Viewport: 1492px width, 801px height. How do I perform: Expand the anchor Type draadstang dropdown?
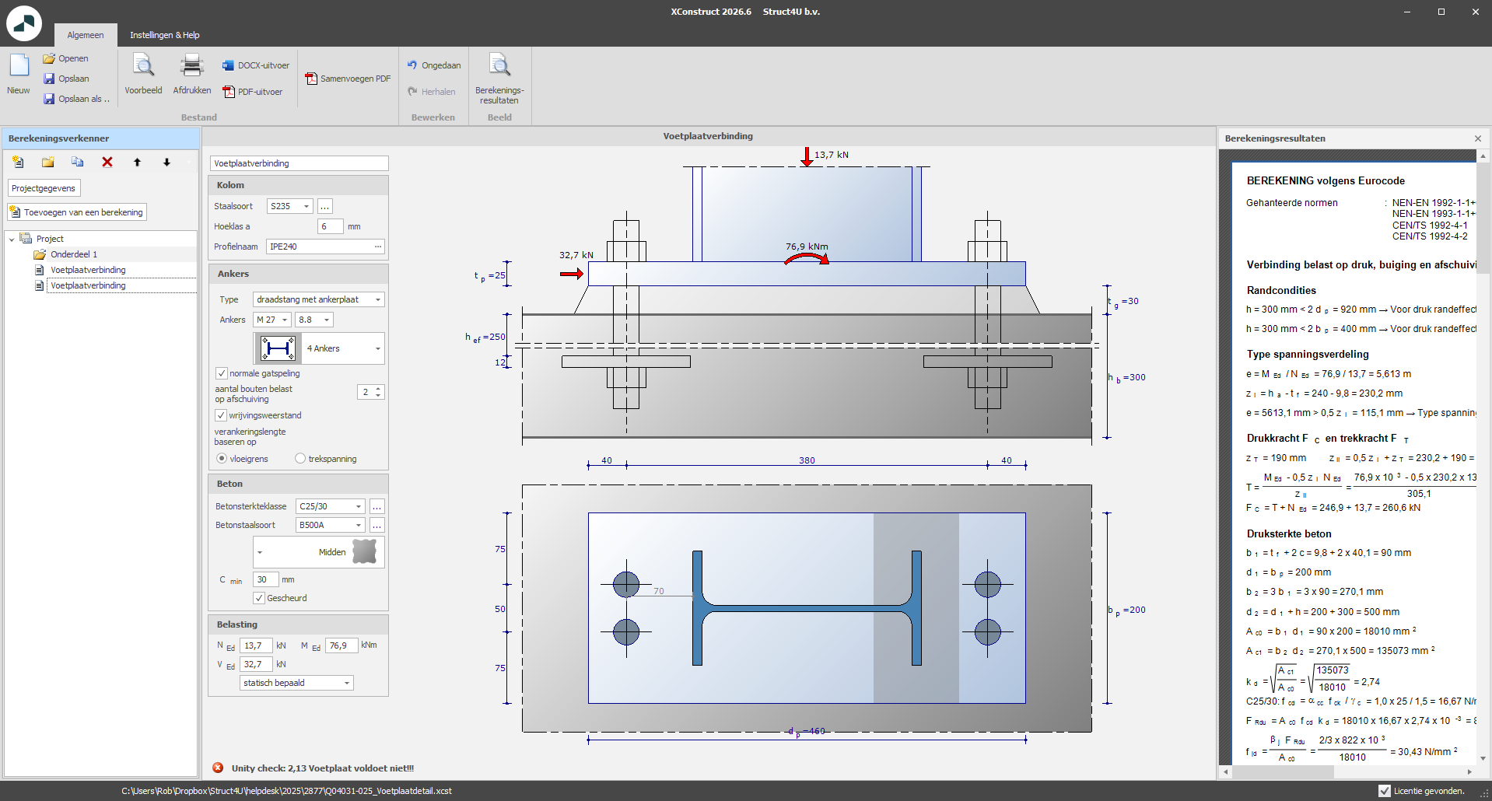[377, 299]
